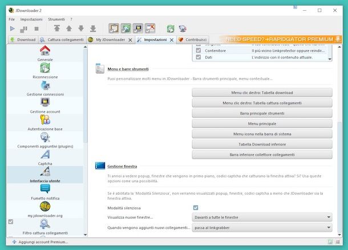The height and width of the screenshot is (250, 348).
Task: Click the reconnect now green icon
Action: click(x=171, y=28)
